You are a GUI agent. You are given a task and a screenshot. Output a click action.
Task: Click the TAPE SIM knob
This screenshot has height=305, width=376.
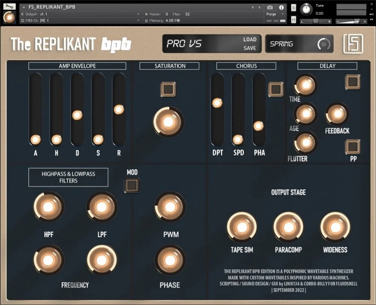pos(242,227)
